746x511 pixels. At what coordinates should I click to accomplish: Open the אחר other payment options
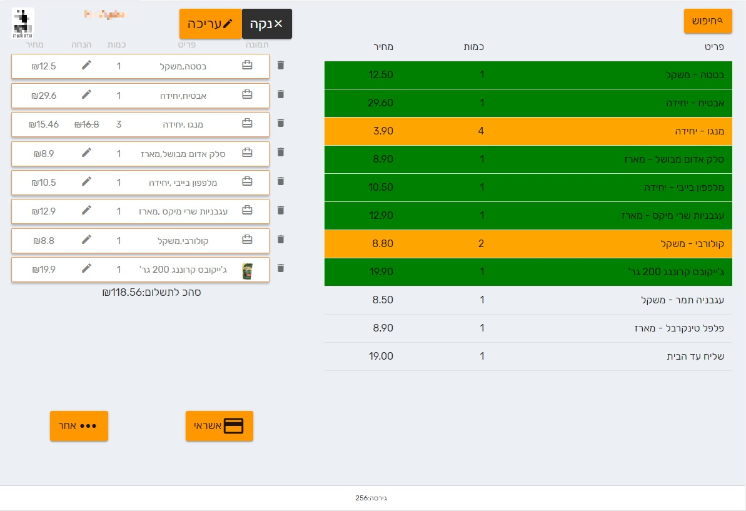(79, 426)
